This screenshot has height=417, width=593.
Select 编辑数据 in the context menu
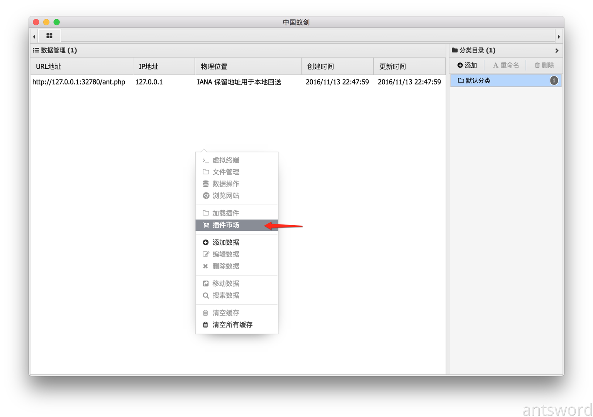pos(225,254)
